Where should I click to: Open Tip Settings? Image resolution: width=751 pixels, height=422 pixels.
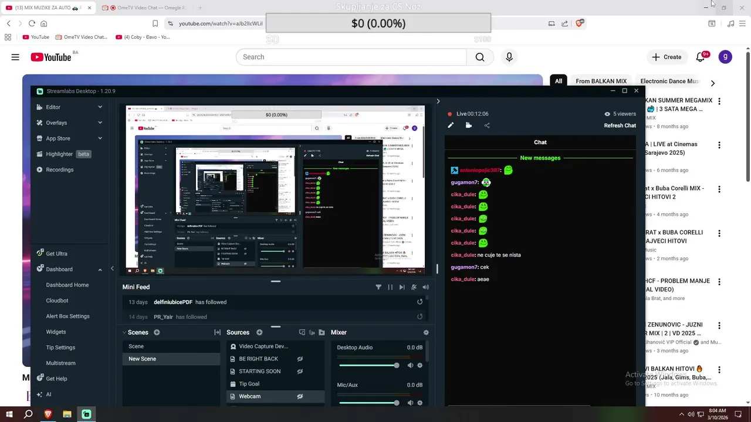click(60, 348)
